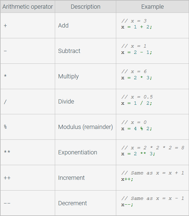The height and width of the screenshot is (216, 189).
Task: Click the Increment description text
Action: (71, 178)
